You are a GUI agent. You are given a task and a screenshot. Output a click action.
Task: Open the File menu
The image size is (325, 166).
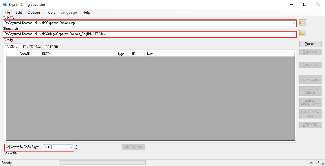(x=7, y=12)
